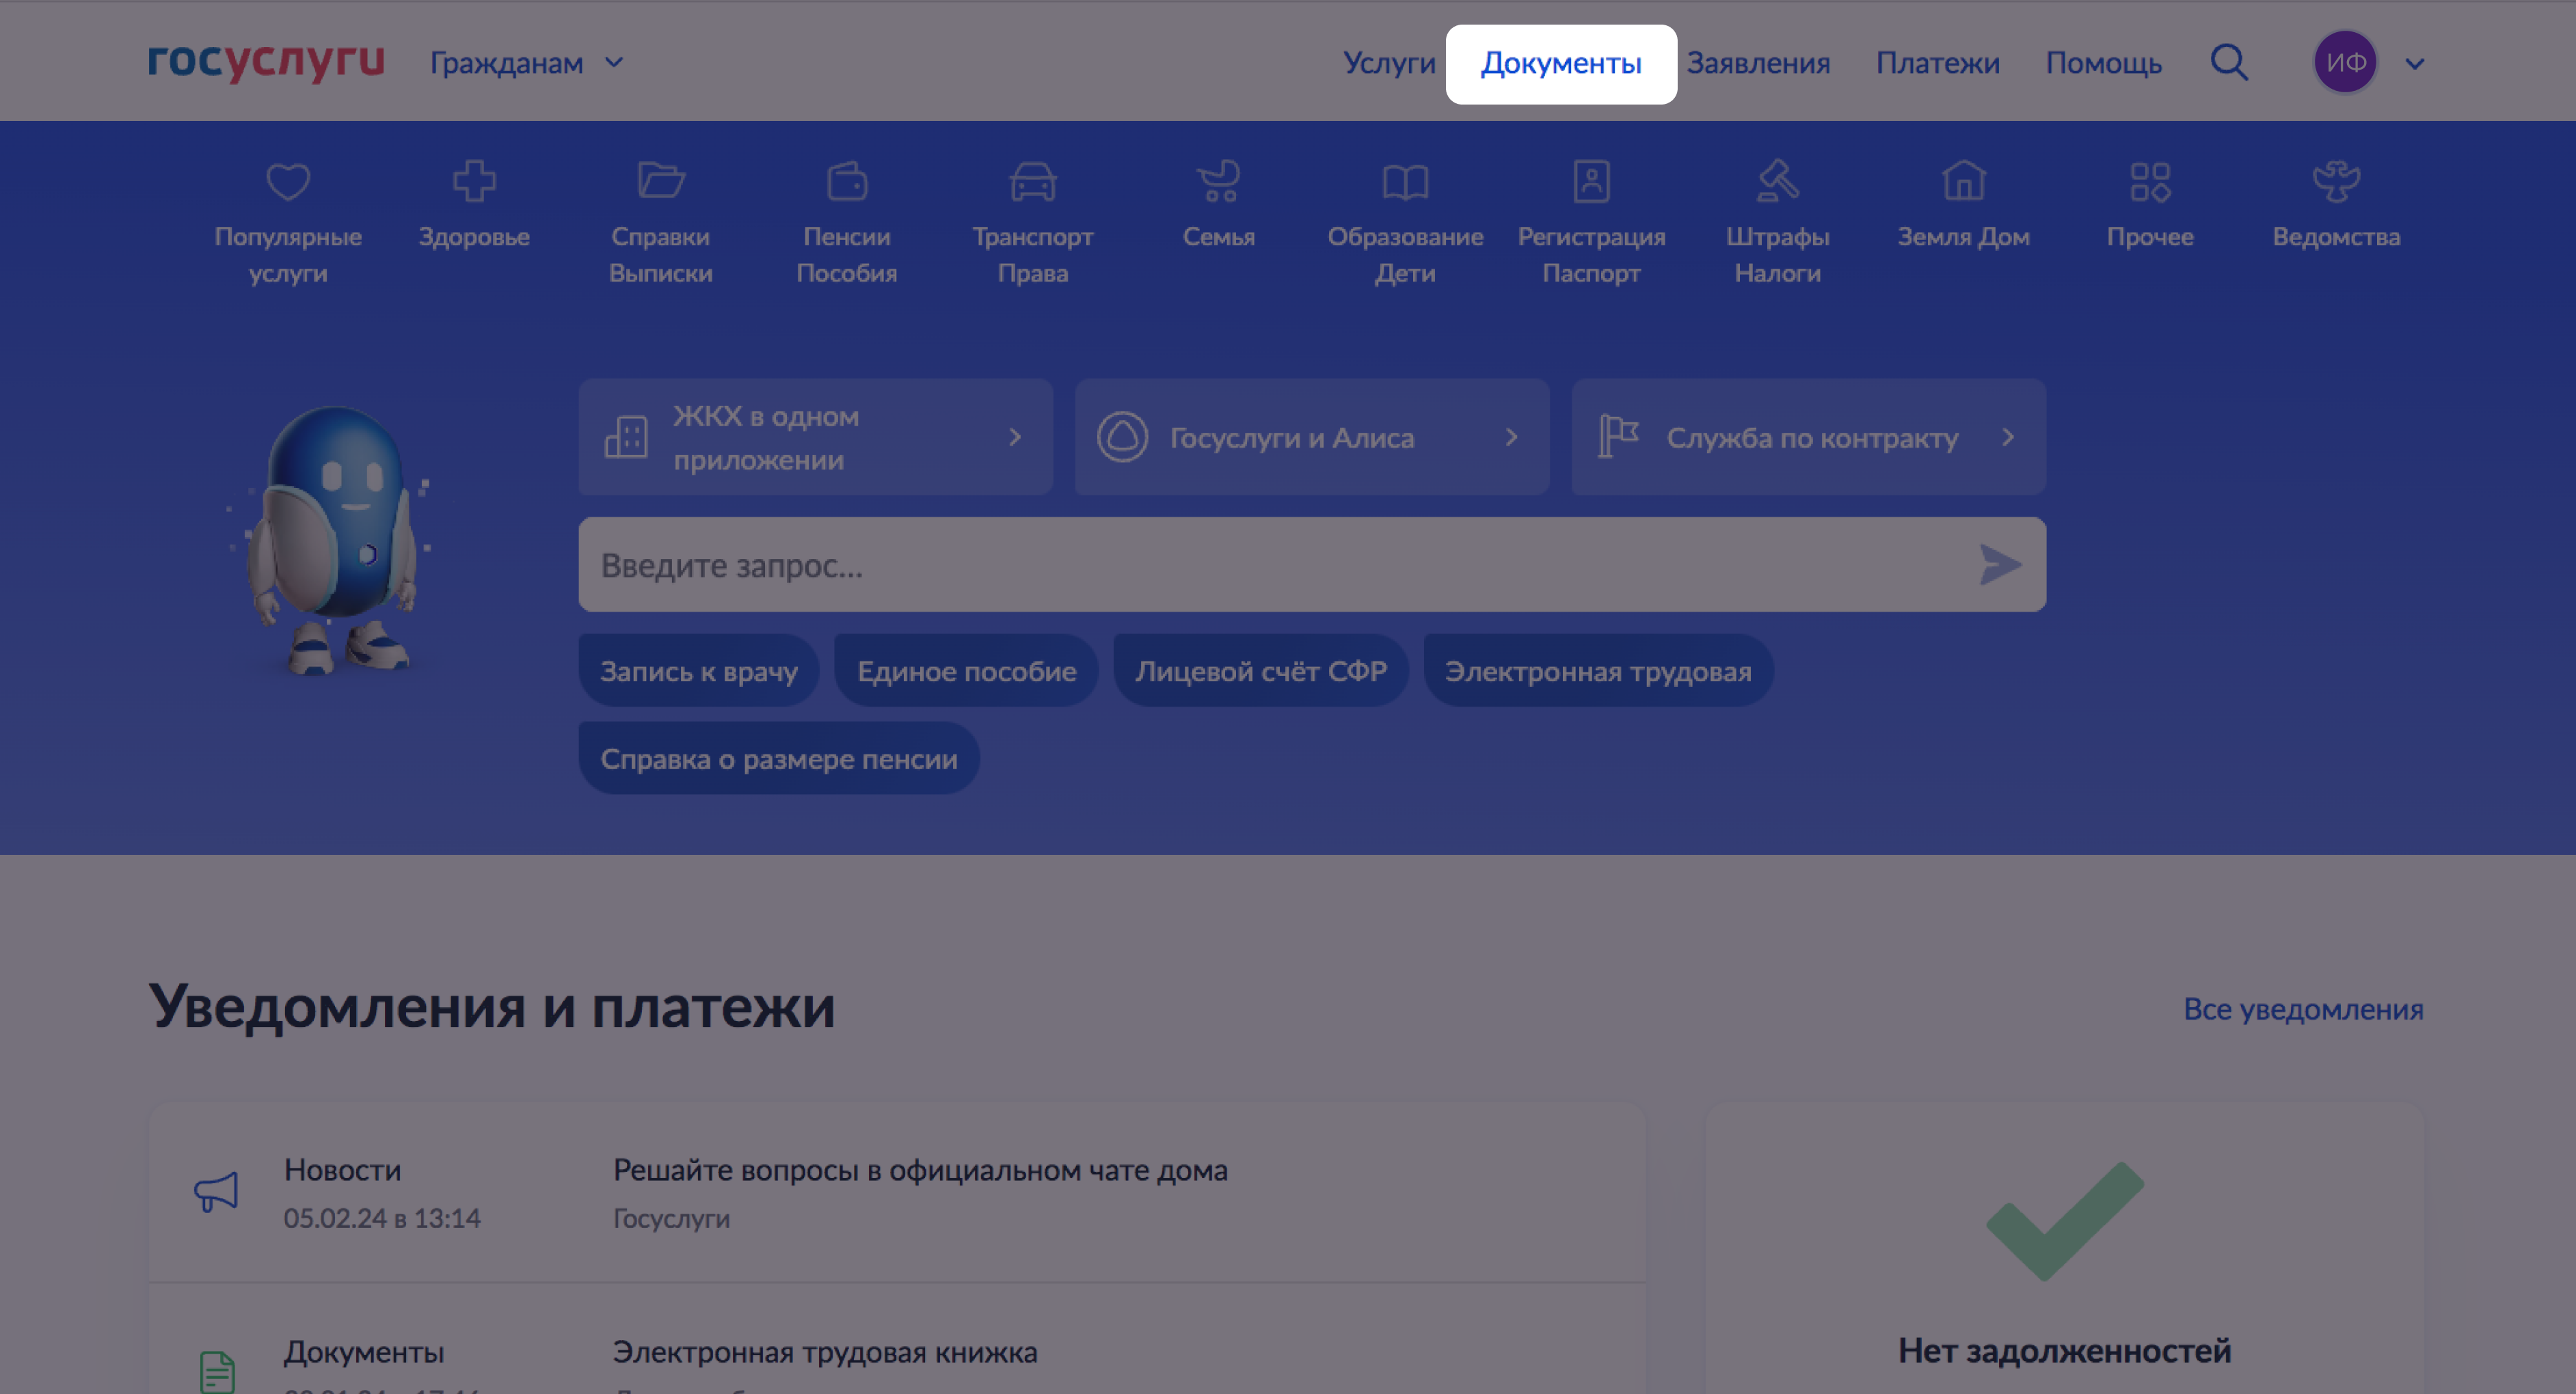This screenshot has width=2576, height=1394.
Task: Click the chevron on Служба по контракту card
Action: point(2008,437)
